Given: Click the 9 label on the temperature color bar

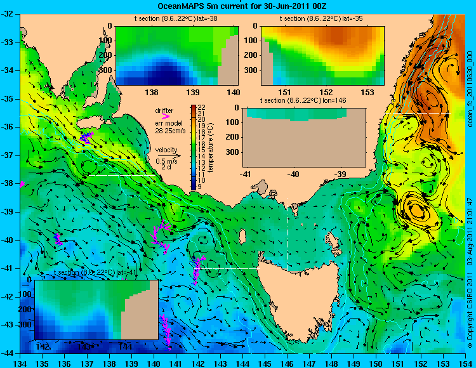Looking at the screenshot, I should point(199,187).
